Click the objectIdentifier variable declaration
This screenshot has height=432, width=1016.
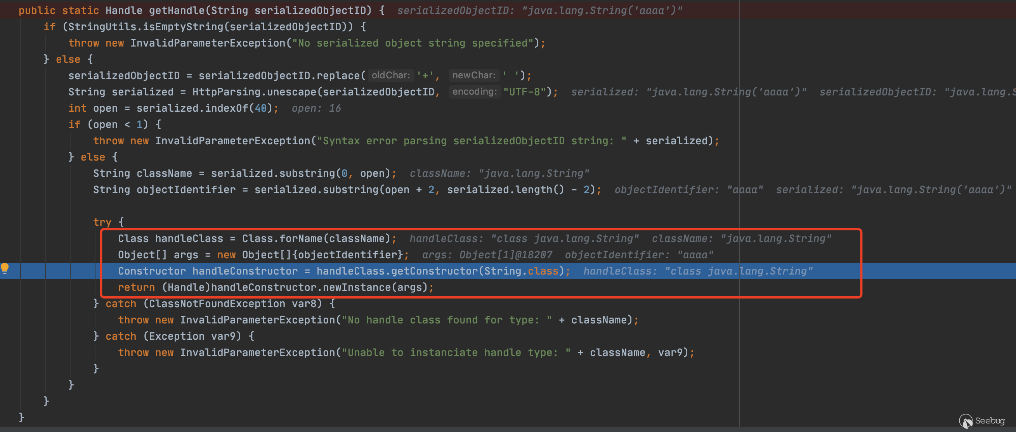coord(186,190)
